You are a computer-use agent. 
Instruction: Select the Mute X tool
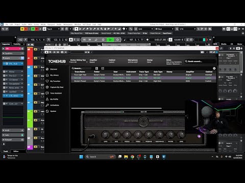(x=98, y=29)
